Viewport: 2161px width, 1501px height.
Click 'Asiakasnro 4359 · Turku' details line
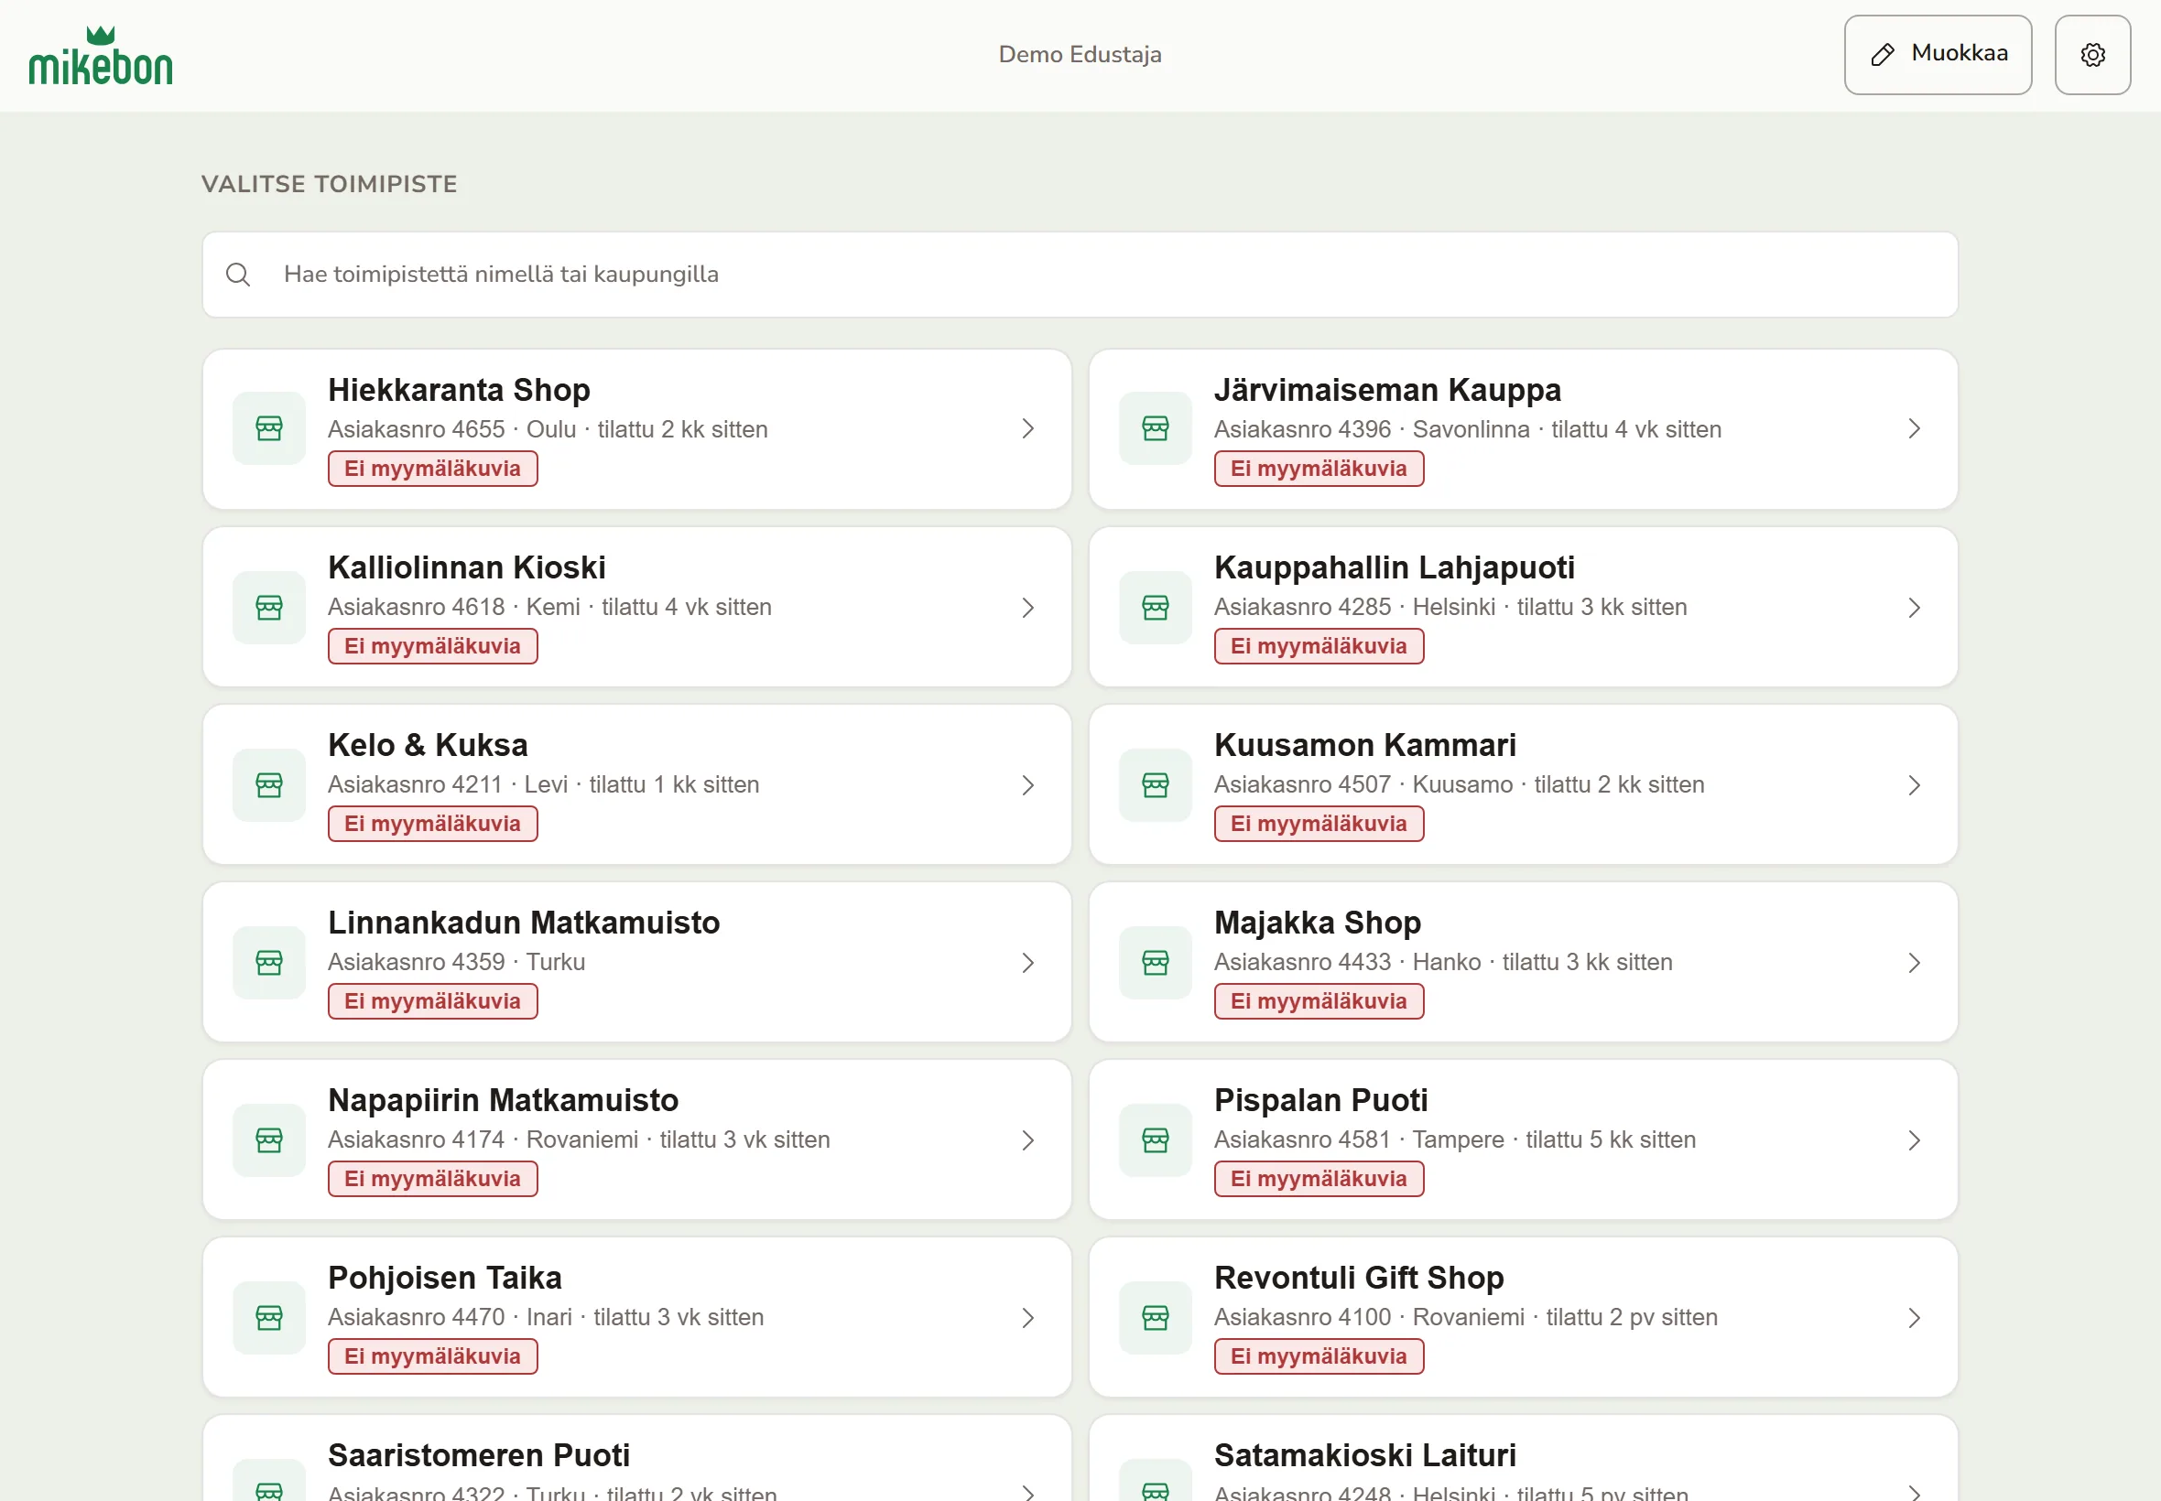pyautogui.click(x=456, y=963)
